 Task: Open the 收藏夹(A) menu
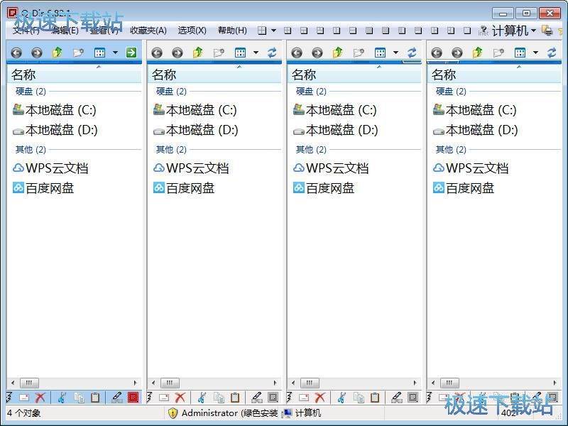point(147,30)
